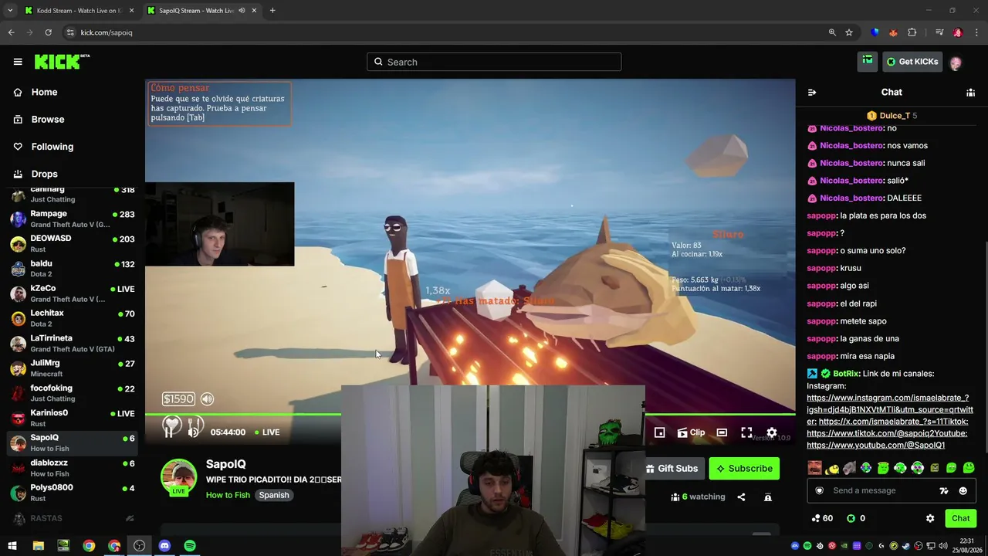Bookmark this page with the star icon

click(849, 32)
